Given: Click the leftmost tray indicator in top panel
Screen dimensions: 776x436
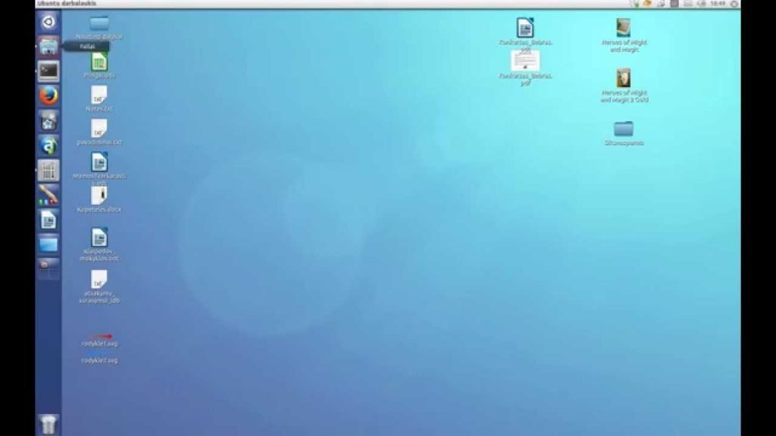Looking at the screenshot, I should [x=634, y=4].
